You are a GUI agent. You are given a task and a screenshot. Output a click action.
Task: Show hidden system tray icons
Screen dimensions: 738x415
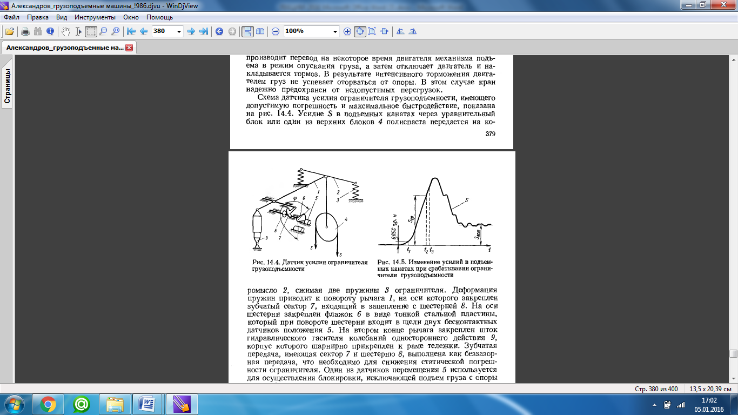(654, 404)
